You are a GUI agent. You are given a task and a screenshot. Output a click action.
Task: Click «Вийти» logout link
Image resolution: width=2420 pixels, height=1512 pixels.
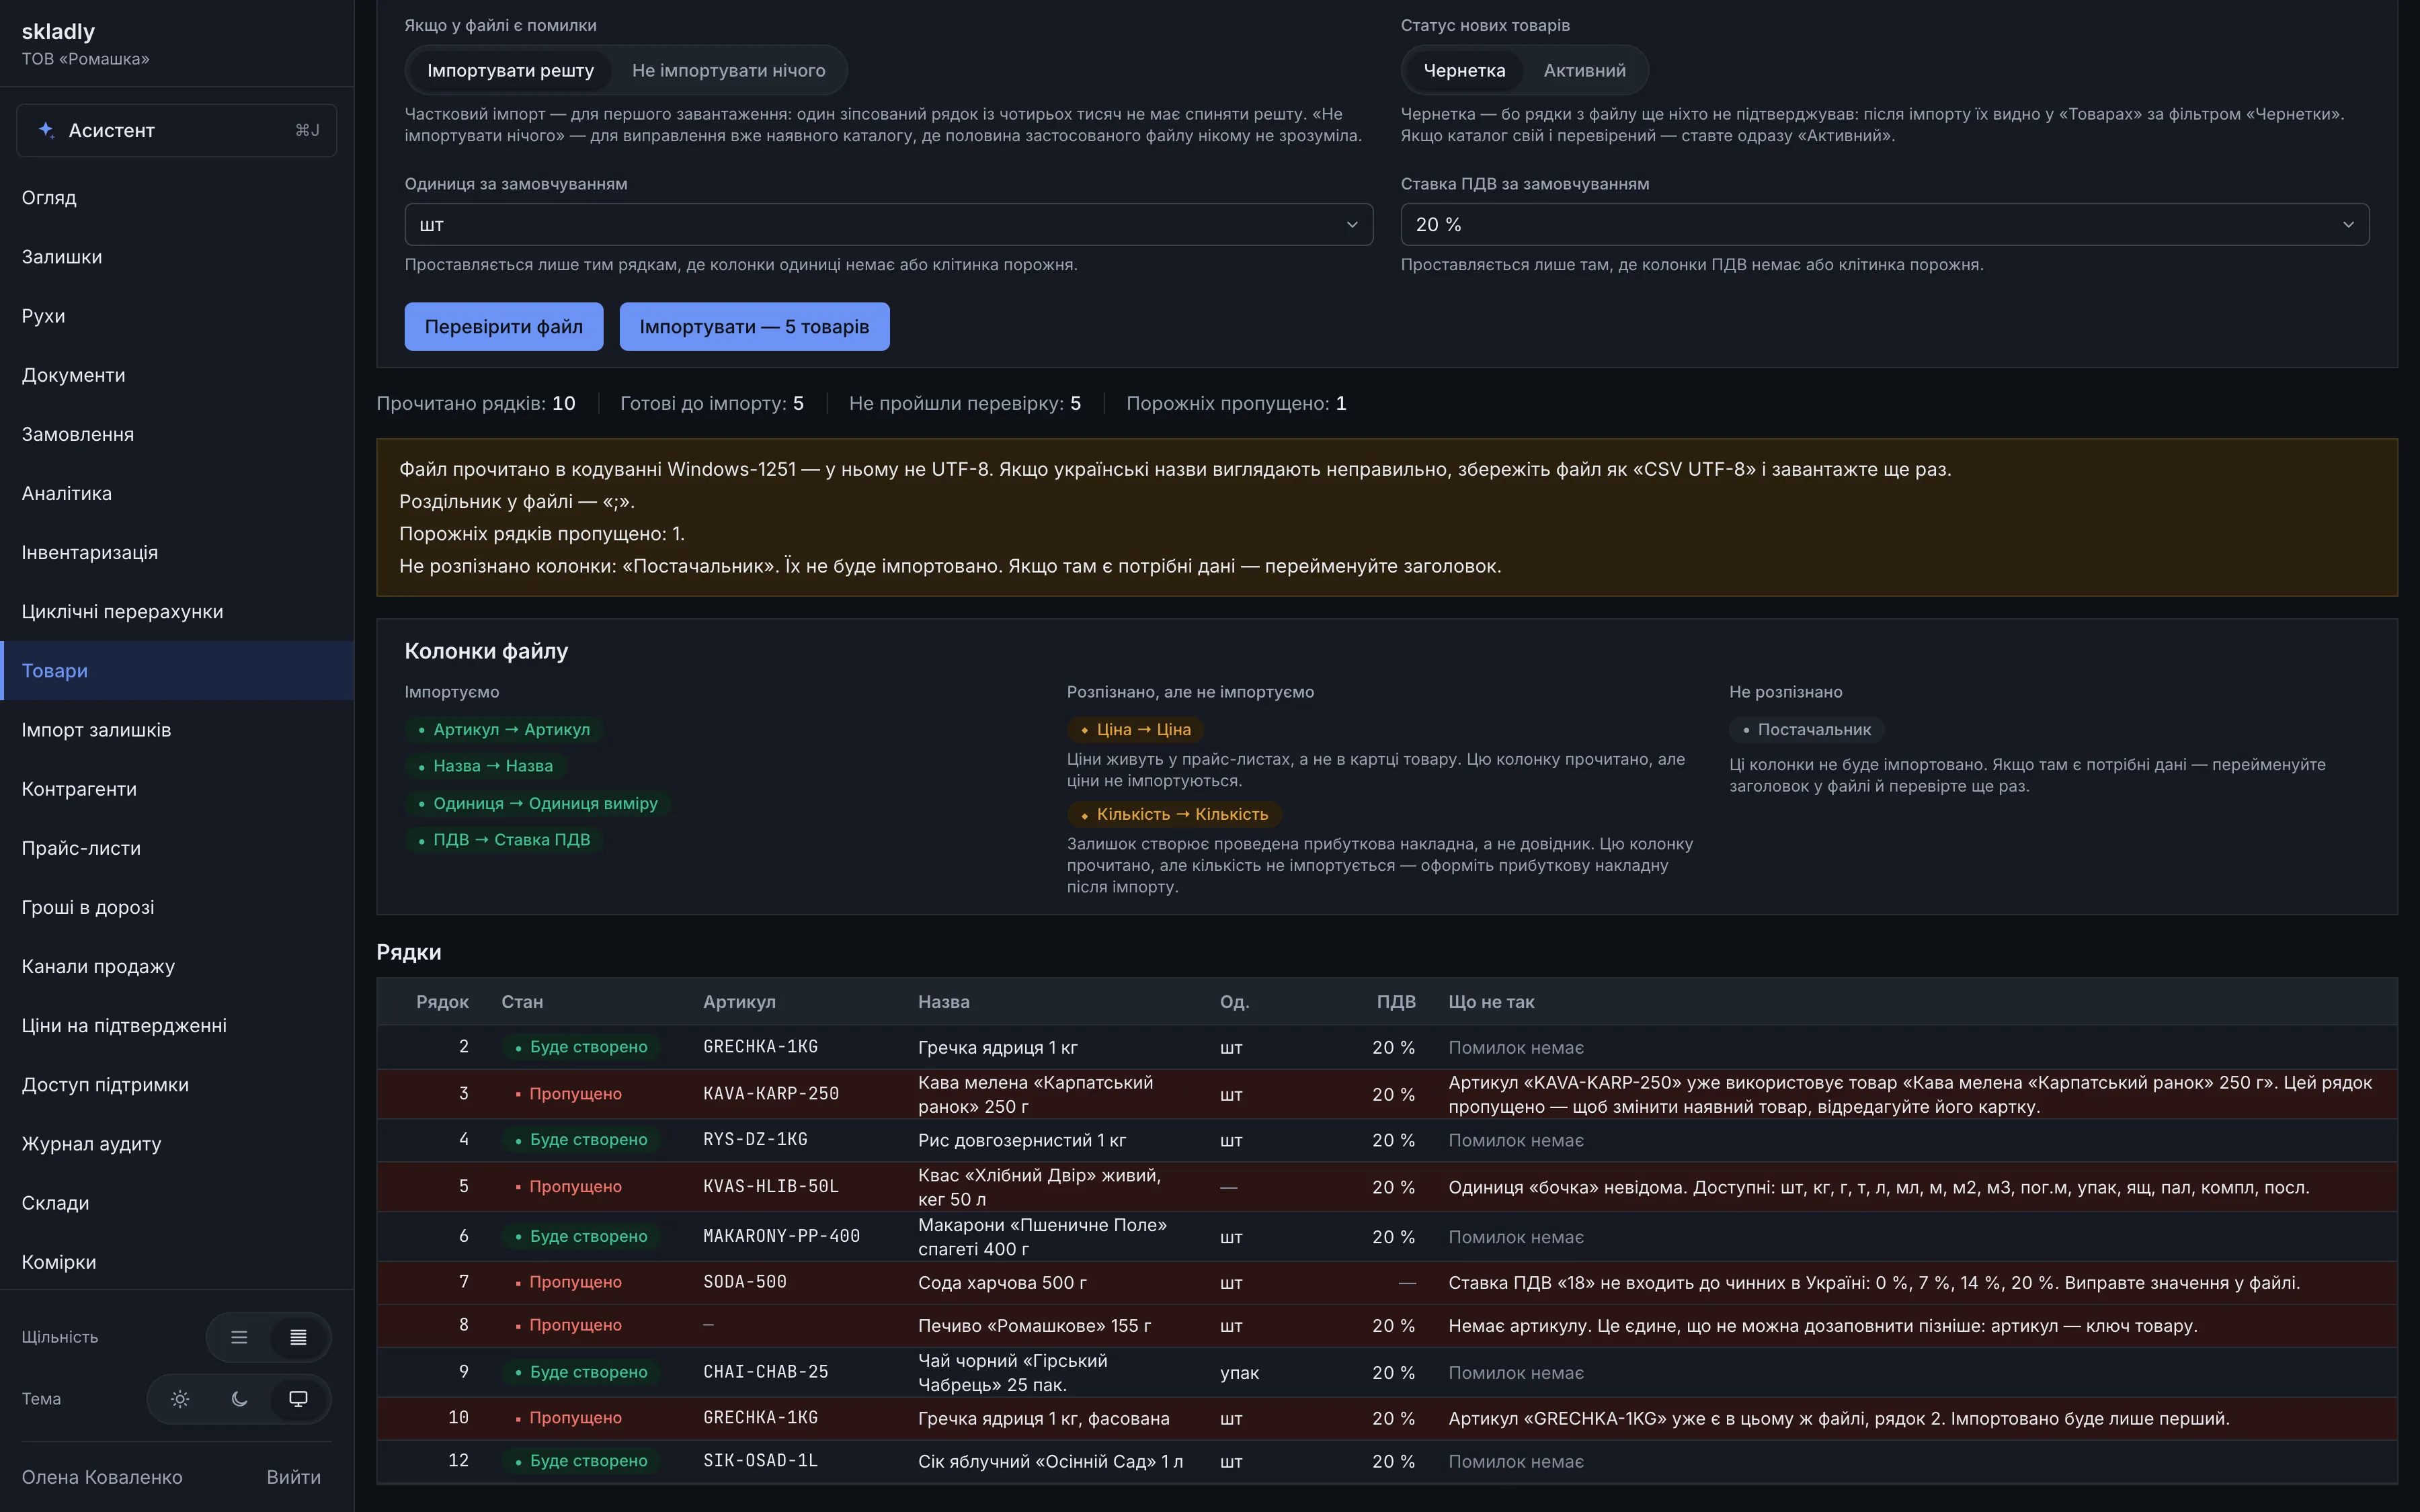[x=293, y=1477]
